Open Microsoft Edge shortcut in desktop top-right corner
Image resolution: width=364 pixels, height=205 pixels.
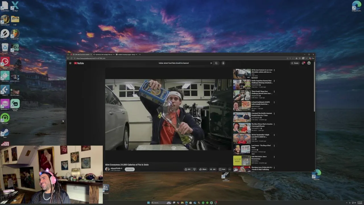[x=356, y=6]
